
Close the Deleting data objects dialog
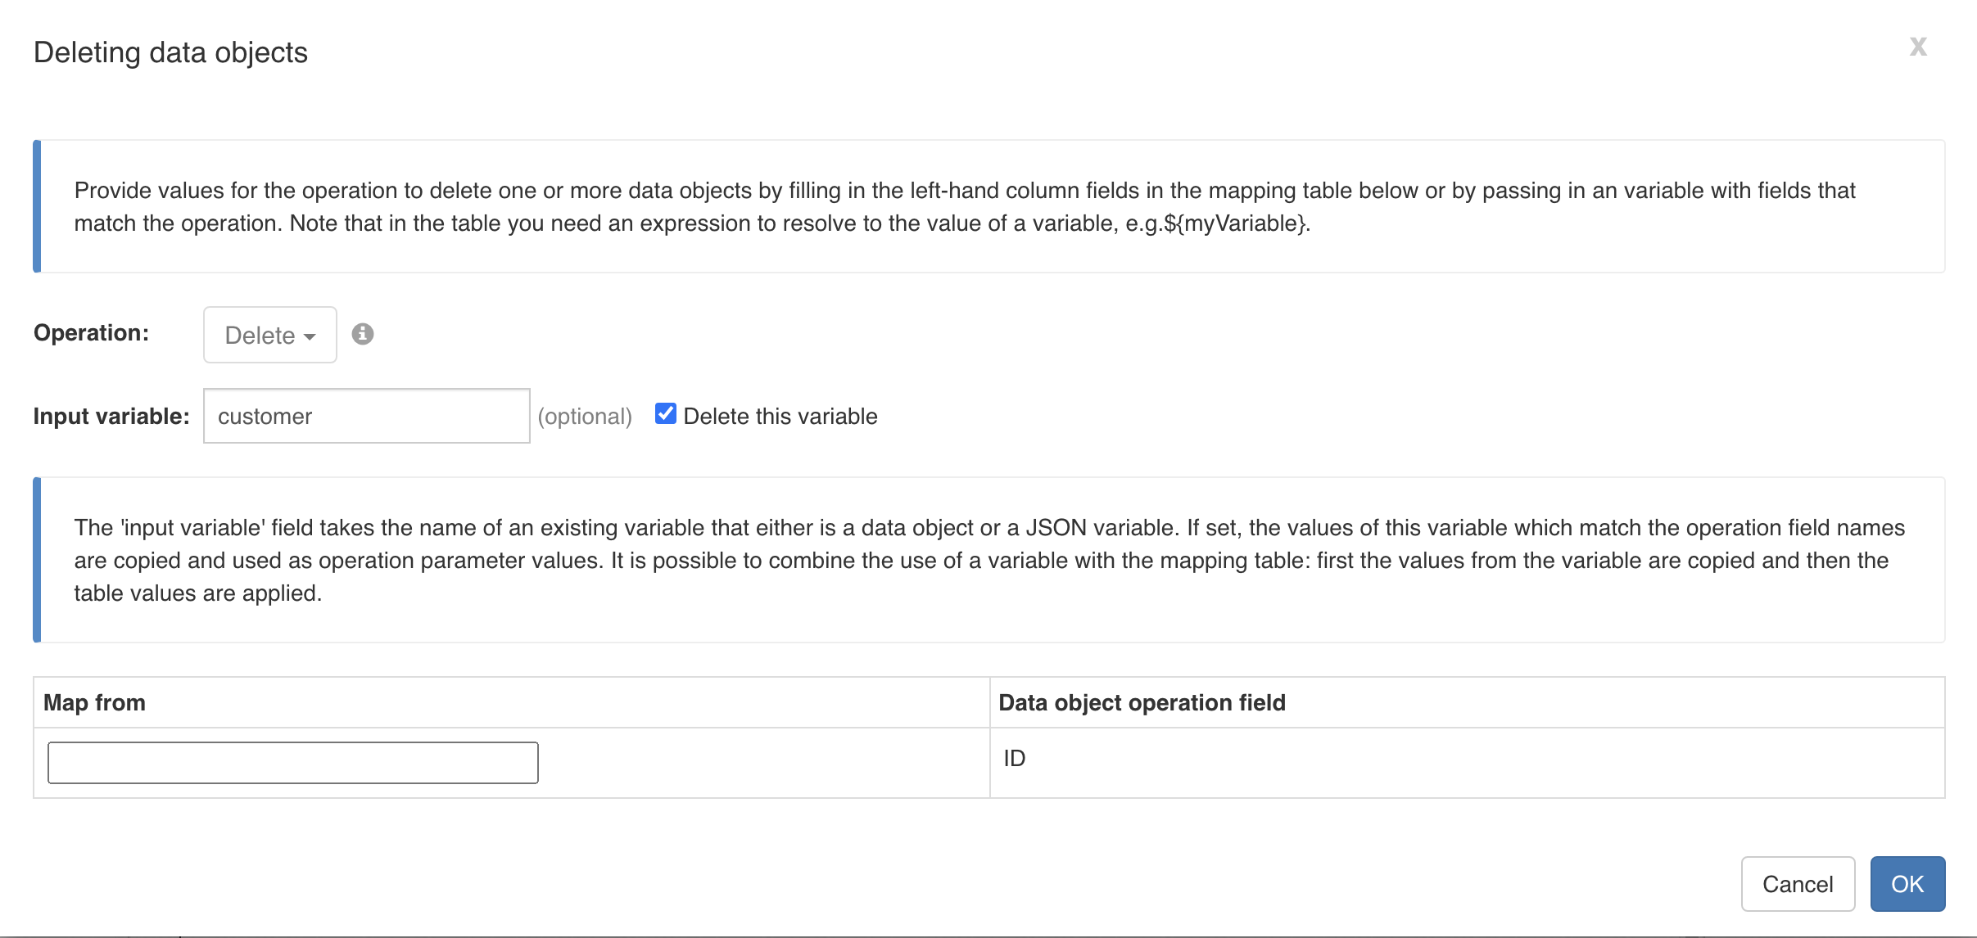(x=1920, y=47)
